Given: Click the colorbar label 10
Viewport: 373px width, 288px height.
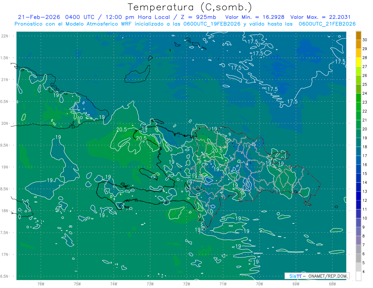Looking at the screenshot, I should point(365,218).
